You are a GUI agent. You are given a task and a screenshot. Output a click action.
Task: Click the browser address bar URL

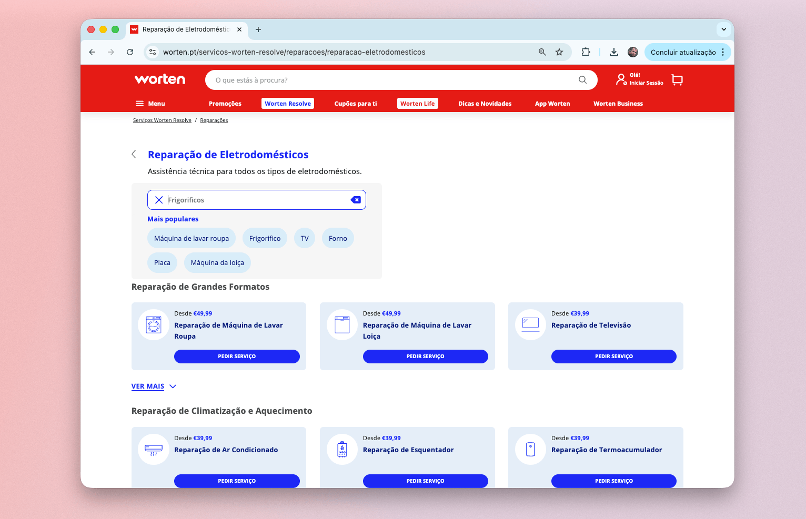point(294,52)
